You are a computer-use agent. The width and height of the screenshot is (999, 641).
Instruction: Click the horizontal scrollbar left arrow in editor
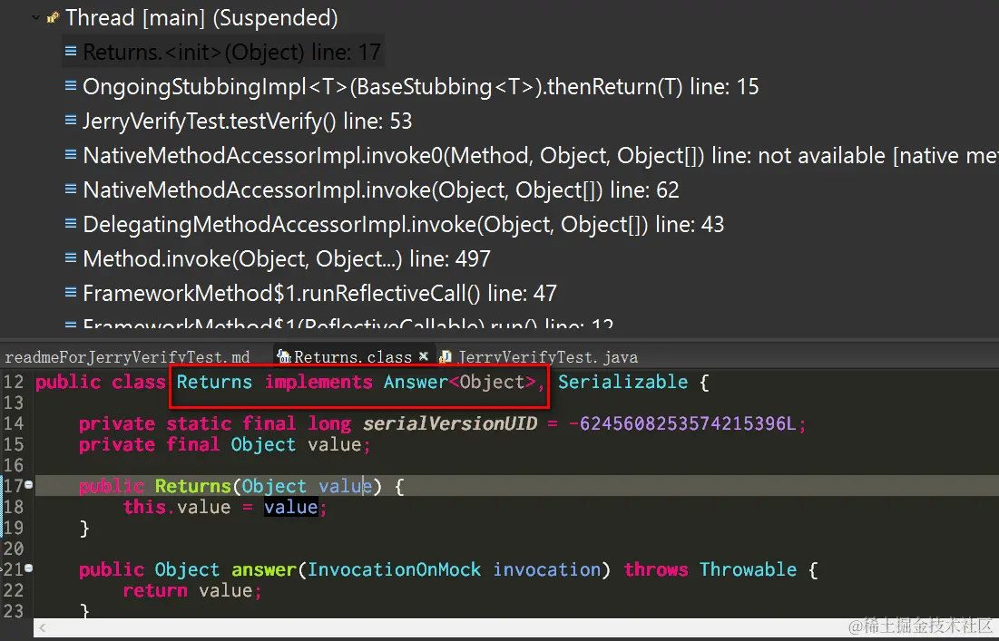(42, 627)
